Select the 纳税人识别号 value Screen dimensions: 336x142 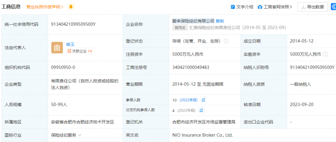click(x=312, y=68)
